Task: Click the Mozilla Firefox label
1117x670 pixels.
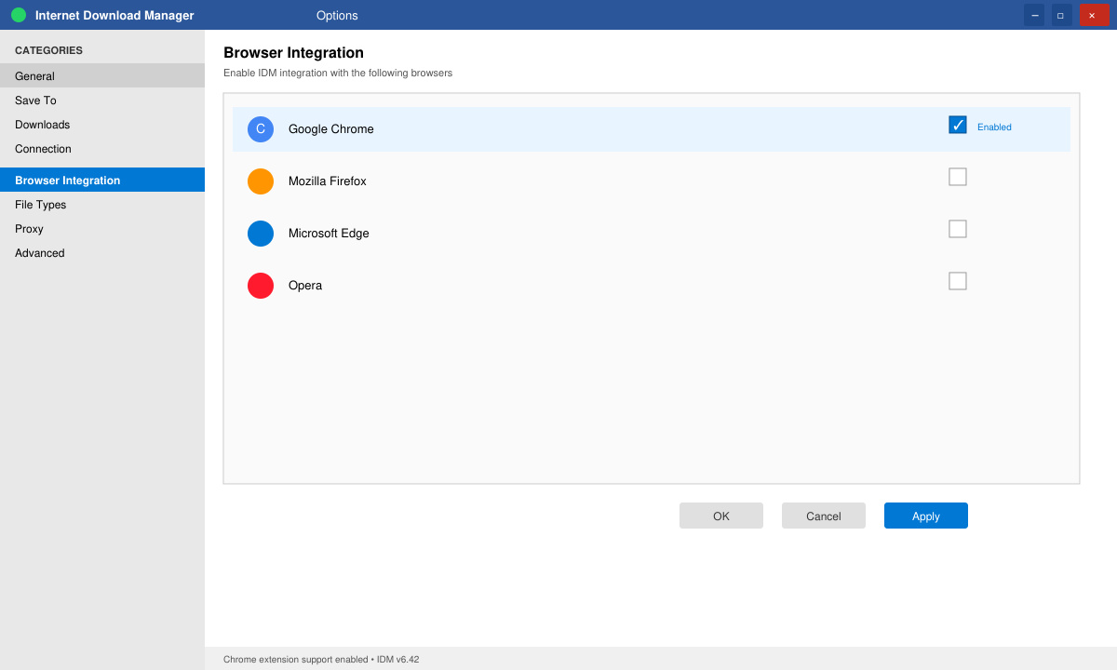Action: coord(328,181)
